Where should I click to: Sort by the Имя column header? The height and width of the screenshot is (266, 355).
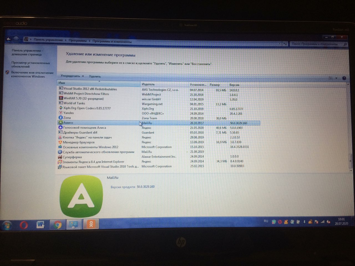tap(99, 83)
